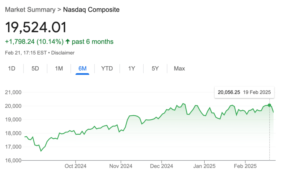Viewport: 286px width, 175px height.
Task: Show the 1M chart range
Action: click(x=59, y=69)
